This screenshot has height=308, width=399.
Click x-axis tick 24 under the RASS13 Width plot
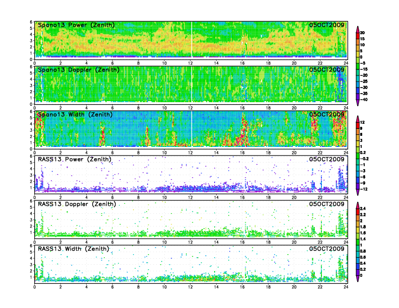tap(346, 287)
